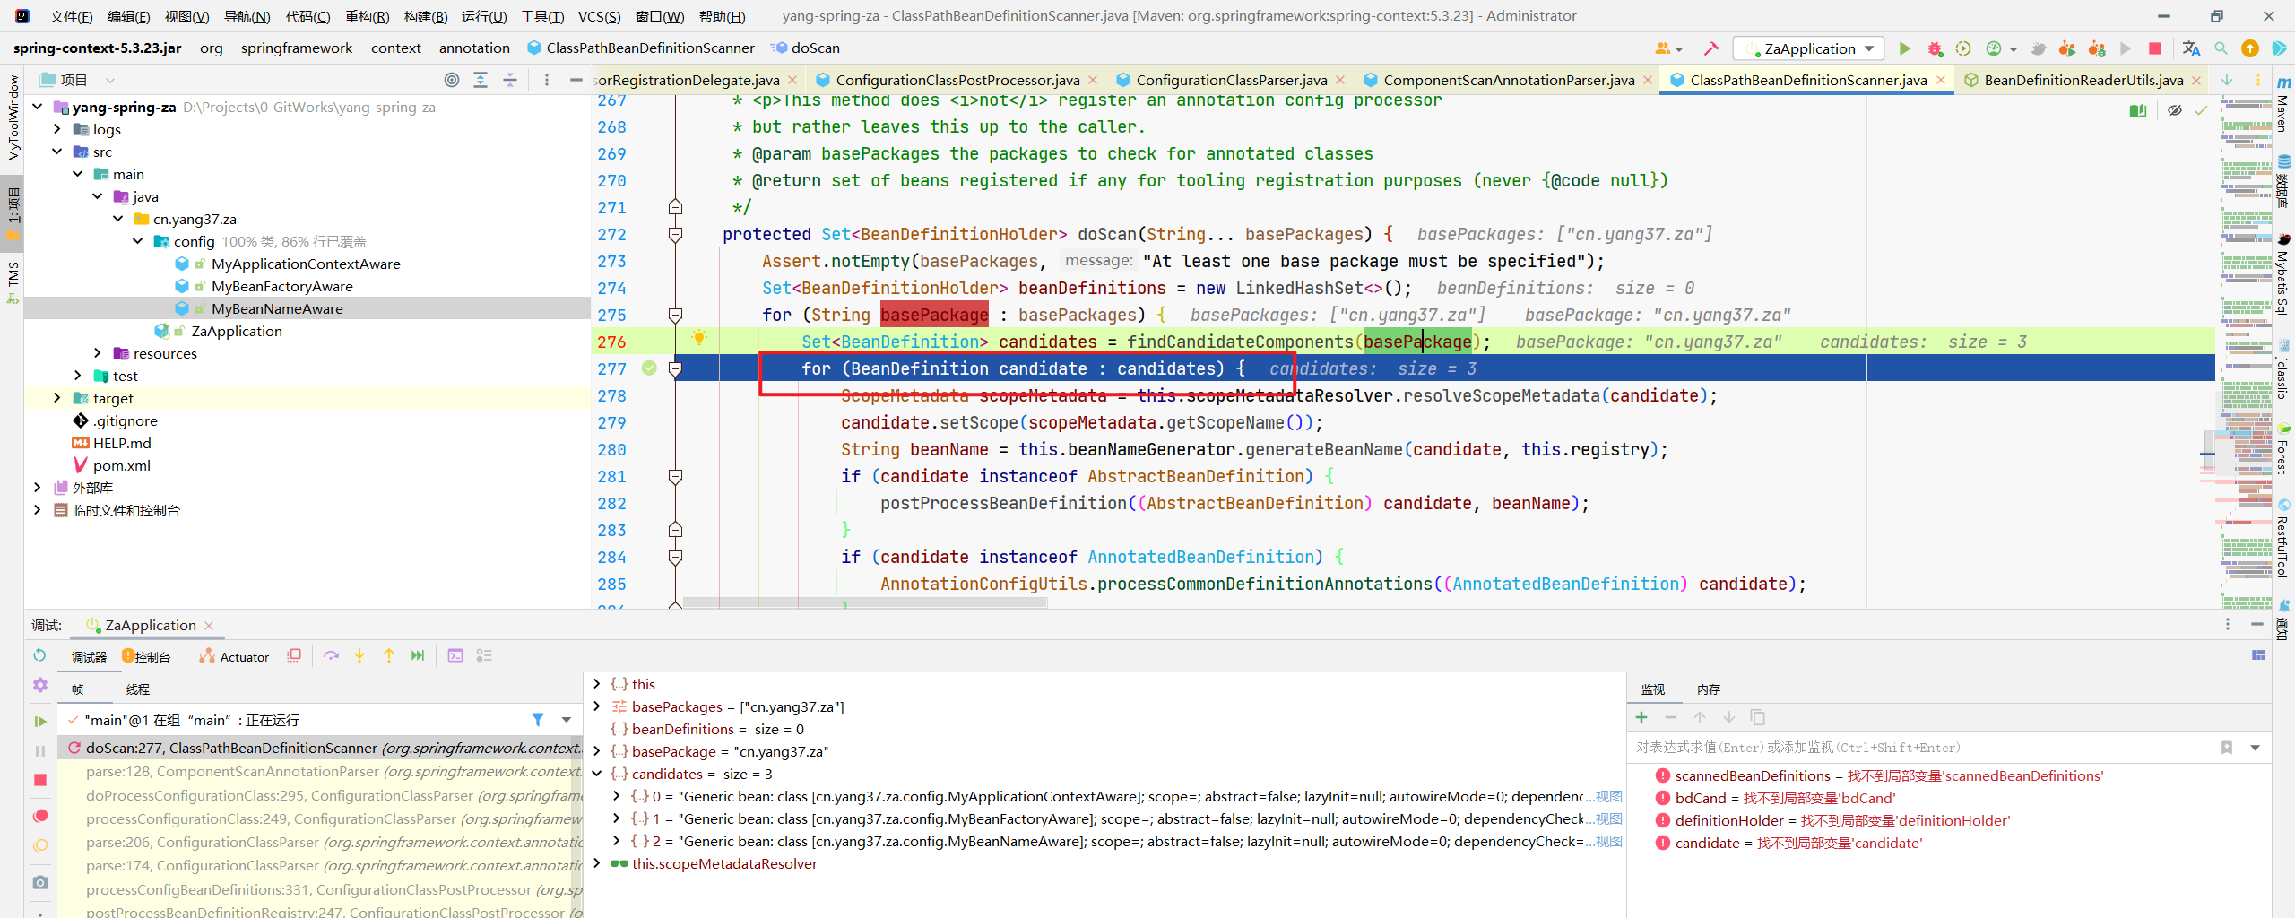
Task: Toggle breakpoint checkmark at line 277
Action: click(649, 368)
